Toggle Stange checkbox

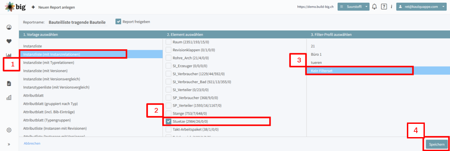click(169, 114)
